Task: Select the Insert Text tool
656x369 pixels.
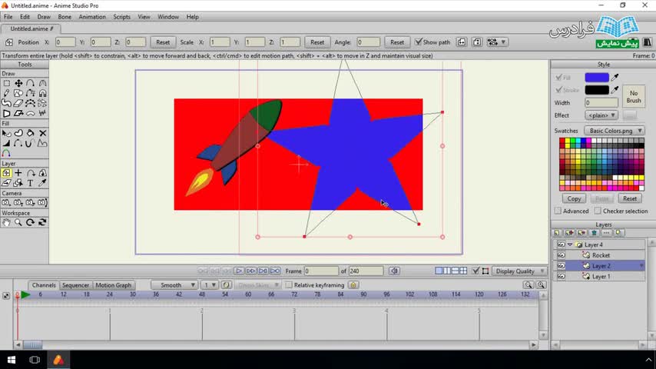Action: click(x=31, y=183)
